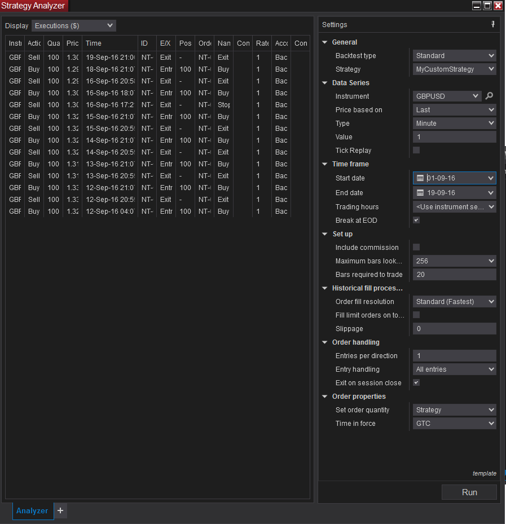Close the Strategy Analyzer window

[x=498, y=6]
